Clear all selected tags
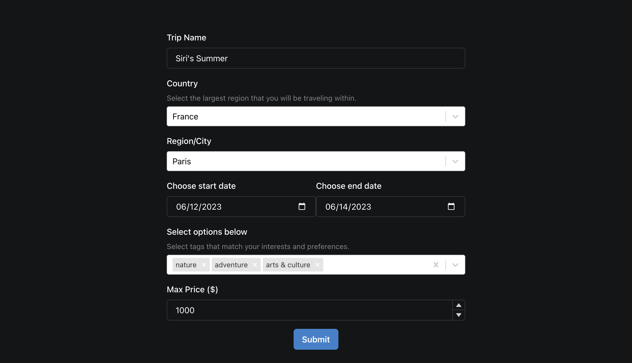This screenshot has height=363, width=632. [x=436, y=264]
